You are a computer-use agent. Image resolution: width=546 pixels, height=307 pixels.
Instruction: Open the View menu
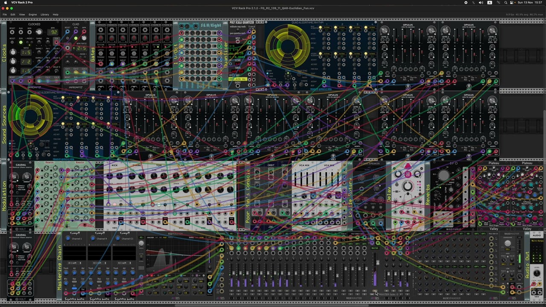pos(22,14)
